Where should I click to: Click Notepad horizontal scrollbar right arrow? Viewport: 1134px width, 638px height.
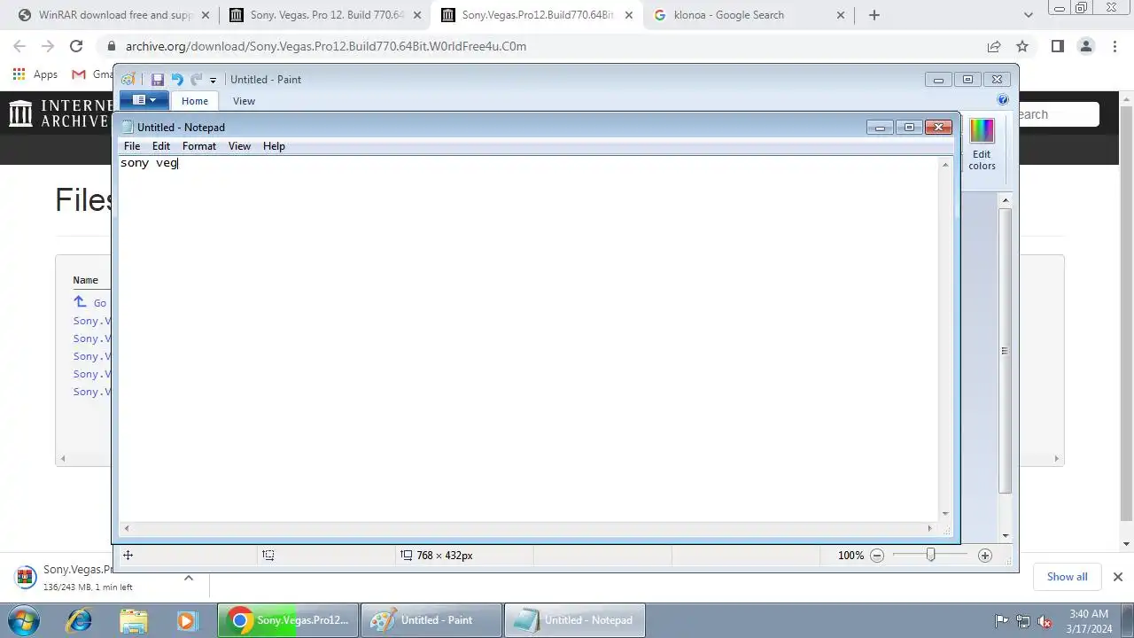click(x=929, y=528)
